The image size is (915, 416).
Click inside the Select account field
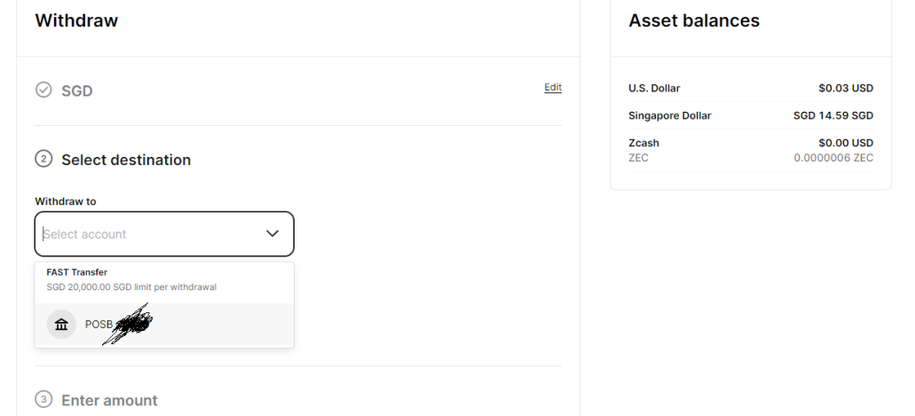tap(164, 234)
